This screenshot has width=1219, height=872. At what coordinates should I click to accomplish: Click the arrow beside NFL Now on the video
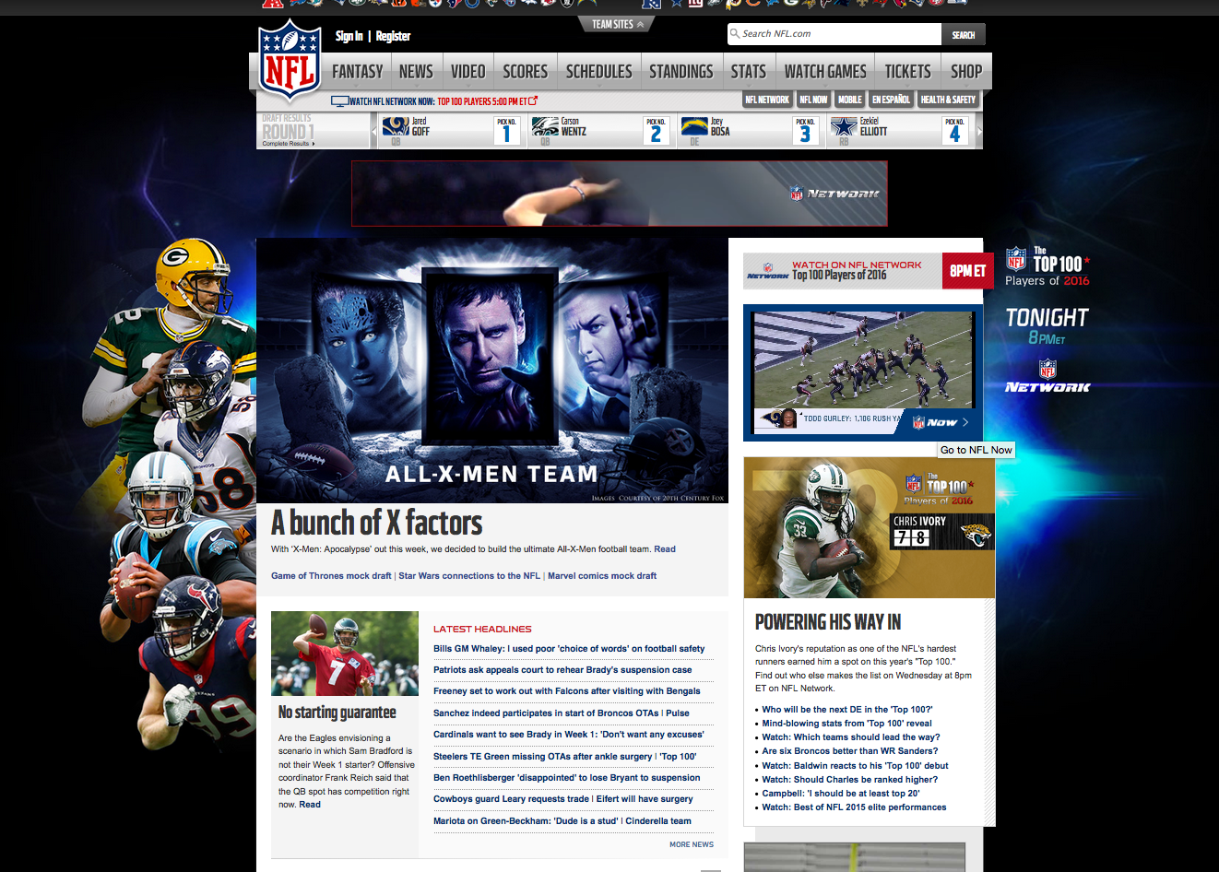click(965, 422)
